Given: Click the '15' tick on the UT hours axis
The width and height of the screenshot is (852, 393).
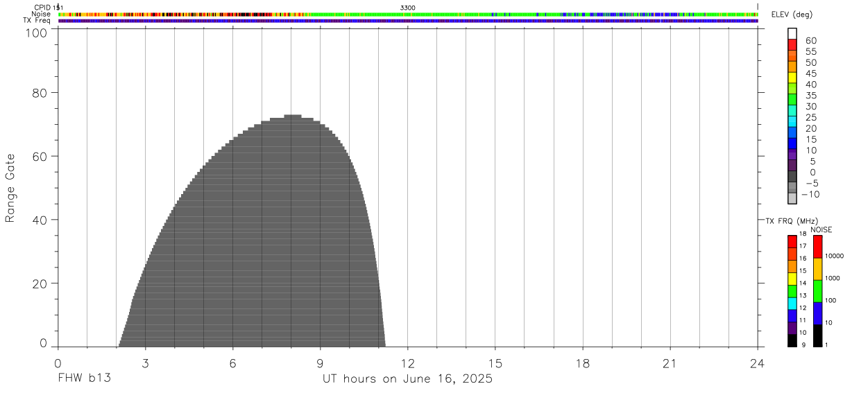Looking at the screenshot, I should point(495,363).
